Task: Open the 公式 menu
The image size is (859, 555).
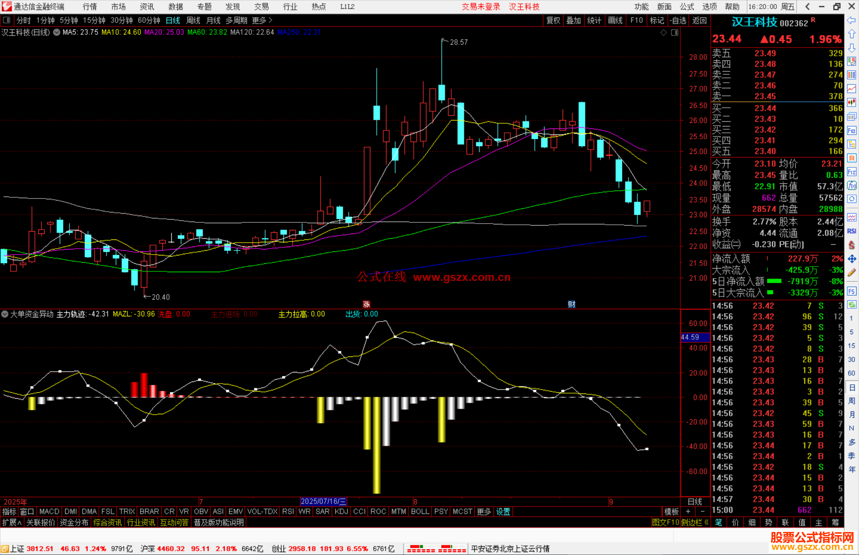Action: pyautogui.click(x=687, y=7)
